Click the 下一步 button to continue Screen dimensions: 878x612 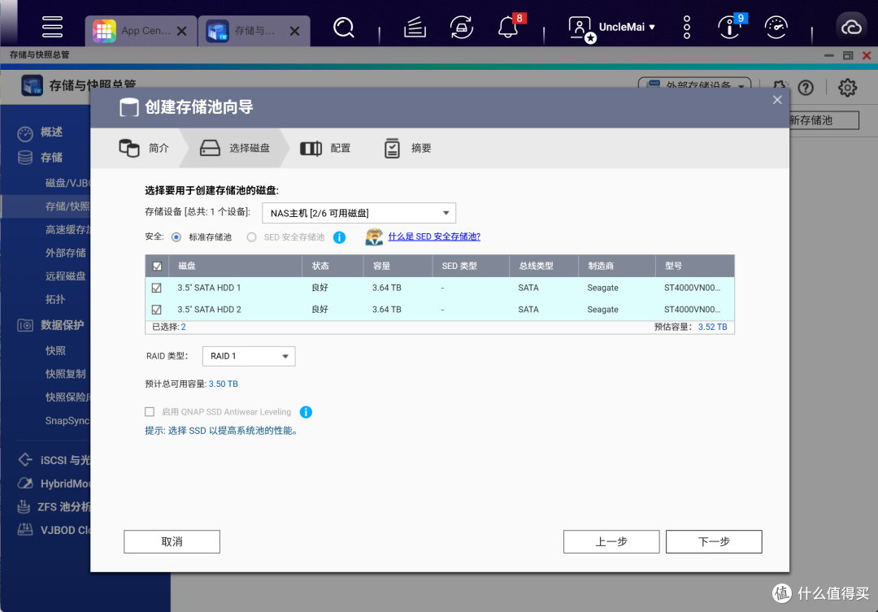click(x=713, y=541)
